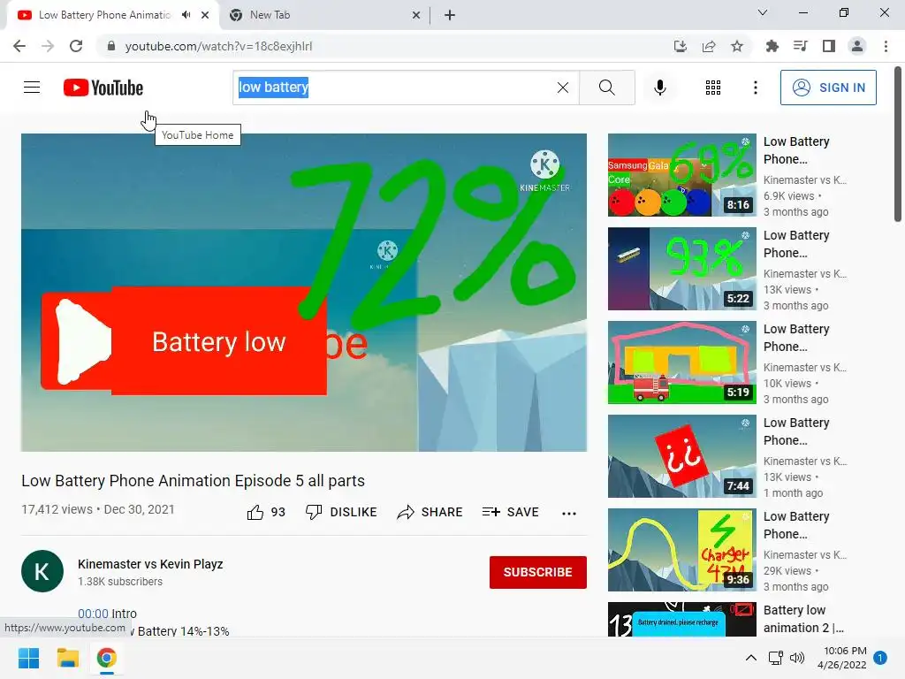Click the SIGN IN button
905x679 pixels.
pos(828,88)
